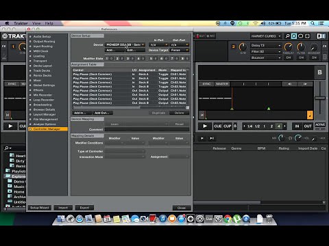Click the Delete assignment button
The height and width of the screenshot is (246, 329).
click(x=180, y=113)
